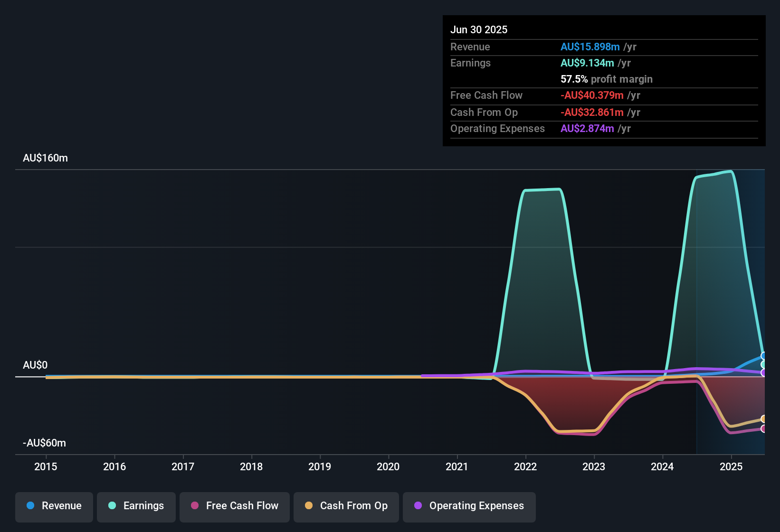
Task: Toggle the Earnings series legend
Action: 136,507
